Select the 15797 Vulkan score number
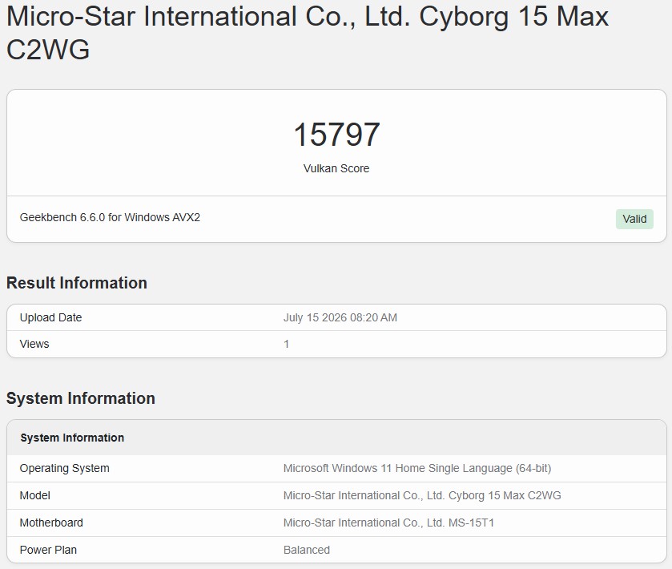672x569 pixels. [336, 135]
